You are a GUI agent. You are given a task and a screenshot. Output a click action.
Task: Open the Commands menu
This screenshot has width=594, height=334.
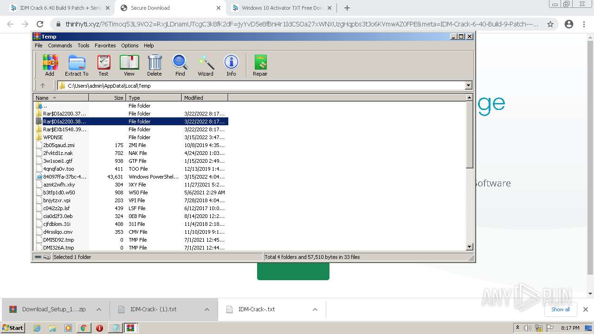(x=60, y=45)
